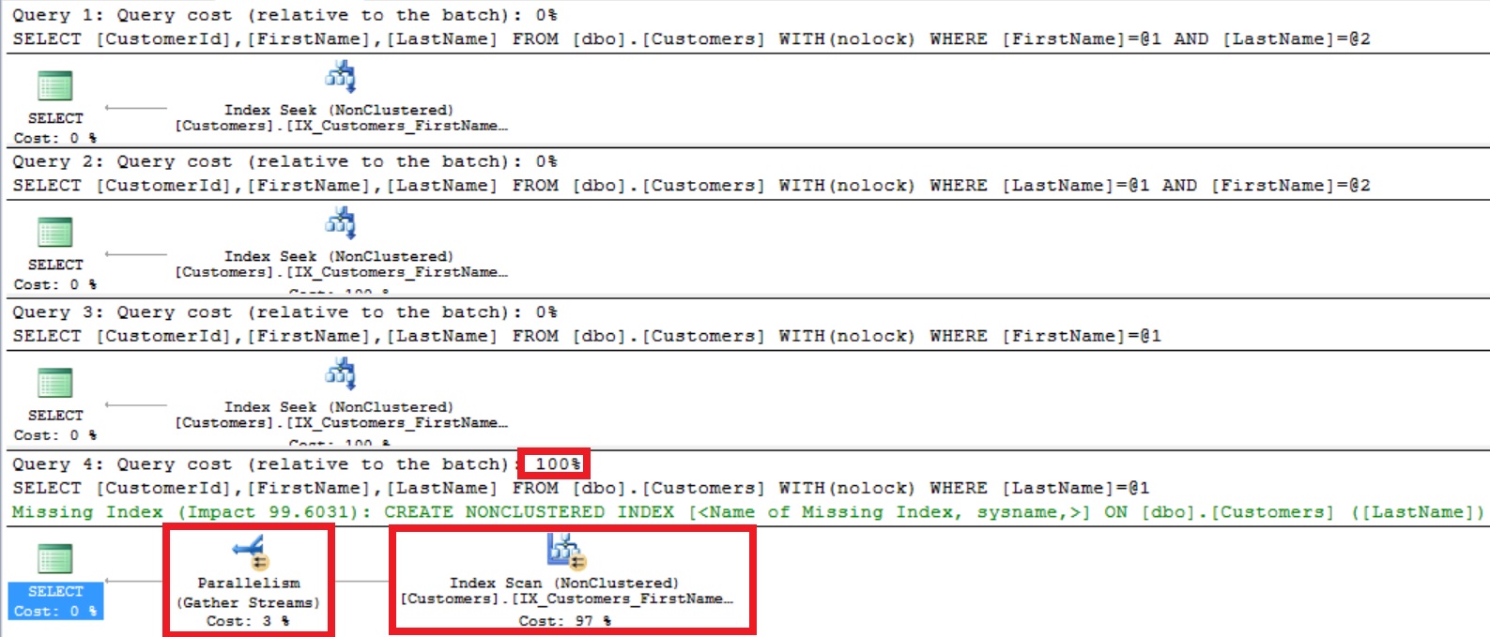Click the Query 4 Index Scan icon

(x=566, y=552)
